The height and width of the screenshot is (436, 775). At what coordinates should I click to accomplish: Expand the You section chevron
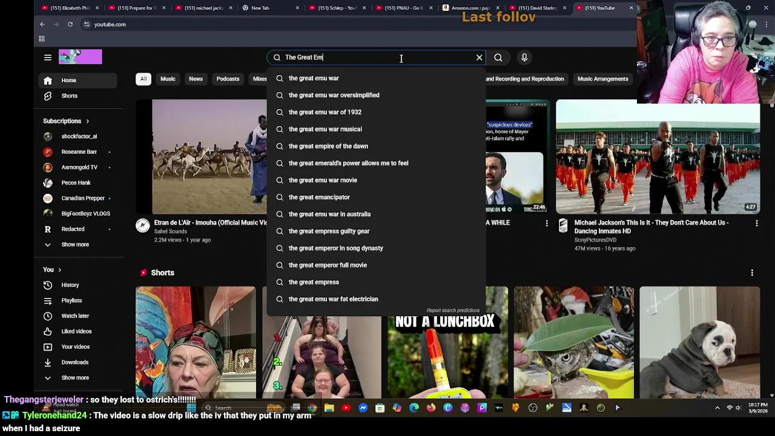pyautogui.click(x=59, y=270)
